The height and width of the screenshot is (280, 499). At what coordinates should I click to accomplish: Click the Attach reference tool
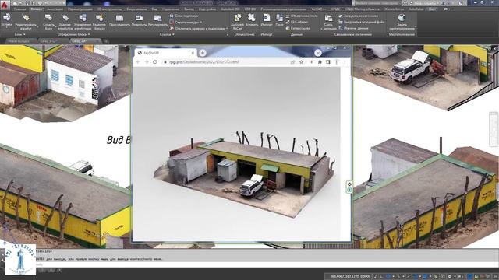[119, 20]
